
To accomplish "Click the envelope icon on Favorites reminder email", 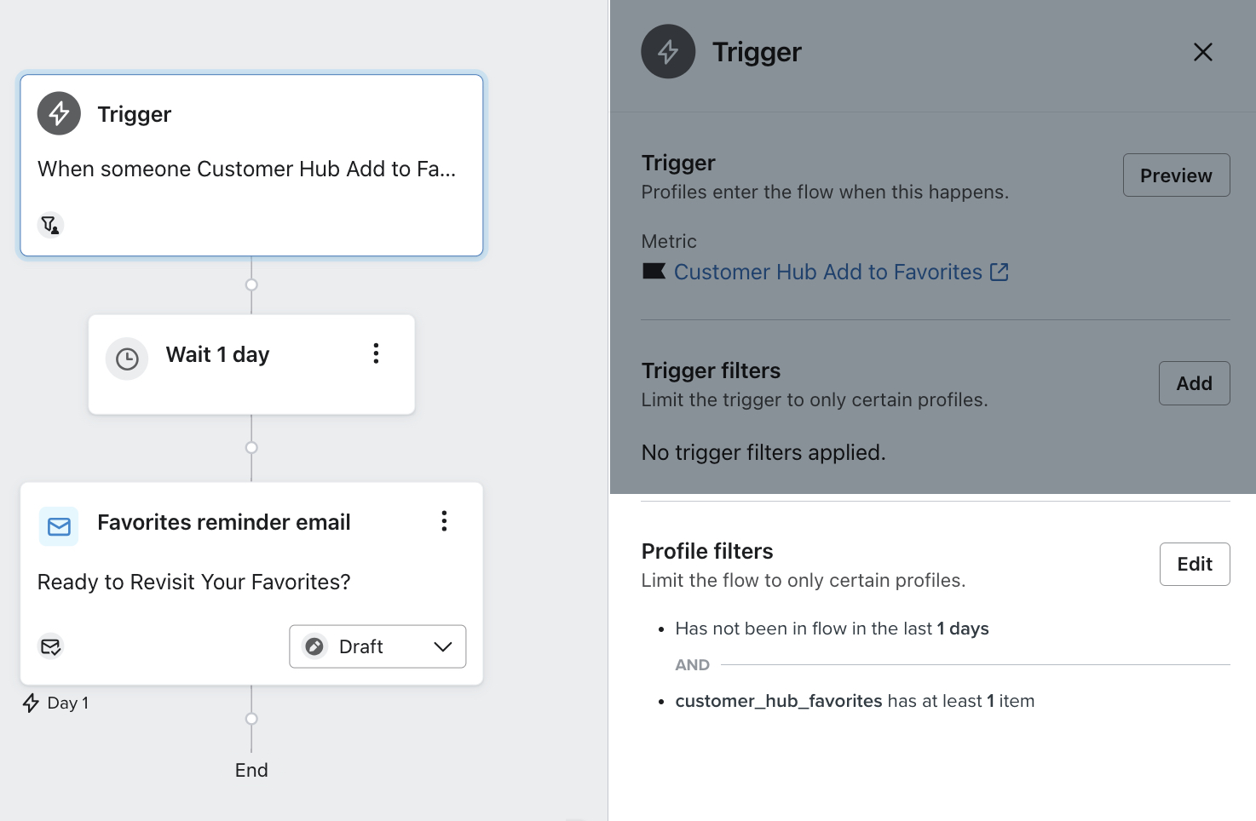I will pyautogui.click(x=59, y=526).
